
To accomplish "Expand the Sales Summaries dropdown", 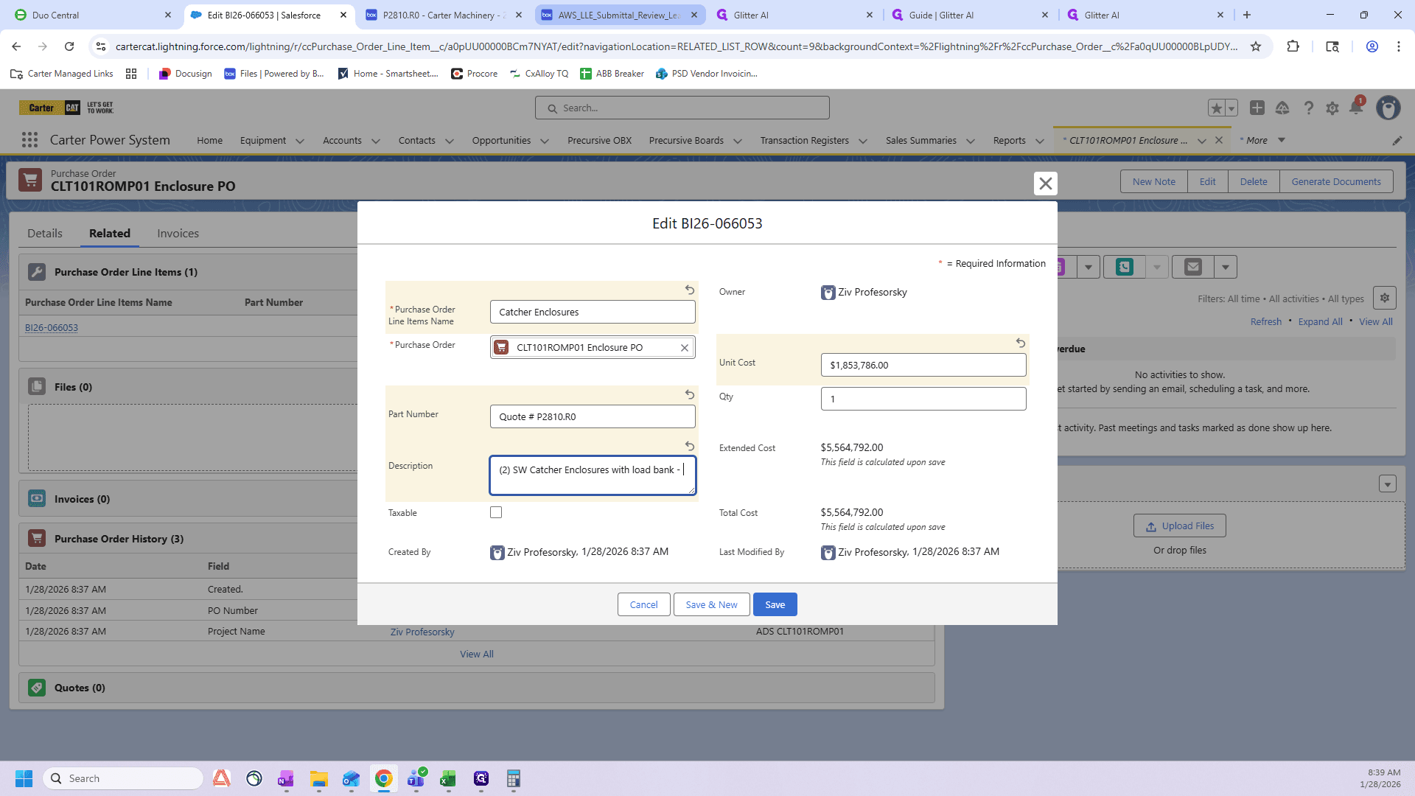I will click(971, 142).
